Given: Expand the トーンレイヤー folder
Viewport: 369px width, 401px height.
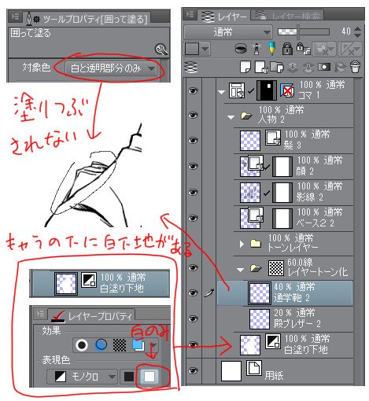Looking at the screenshot, I should pos(242,244).
